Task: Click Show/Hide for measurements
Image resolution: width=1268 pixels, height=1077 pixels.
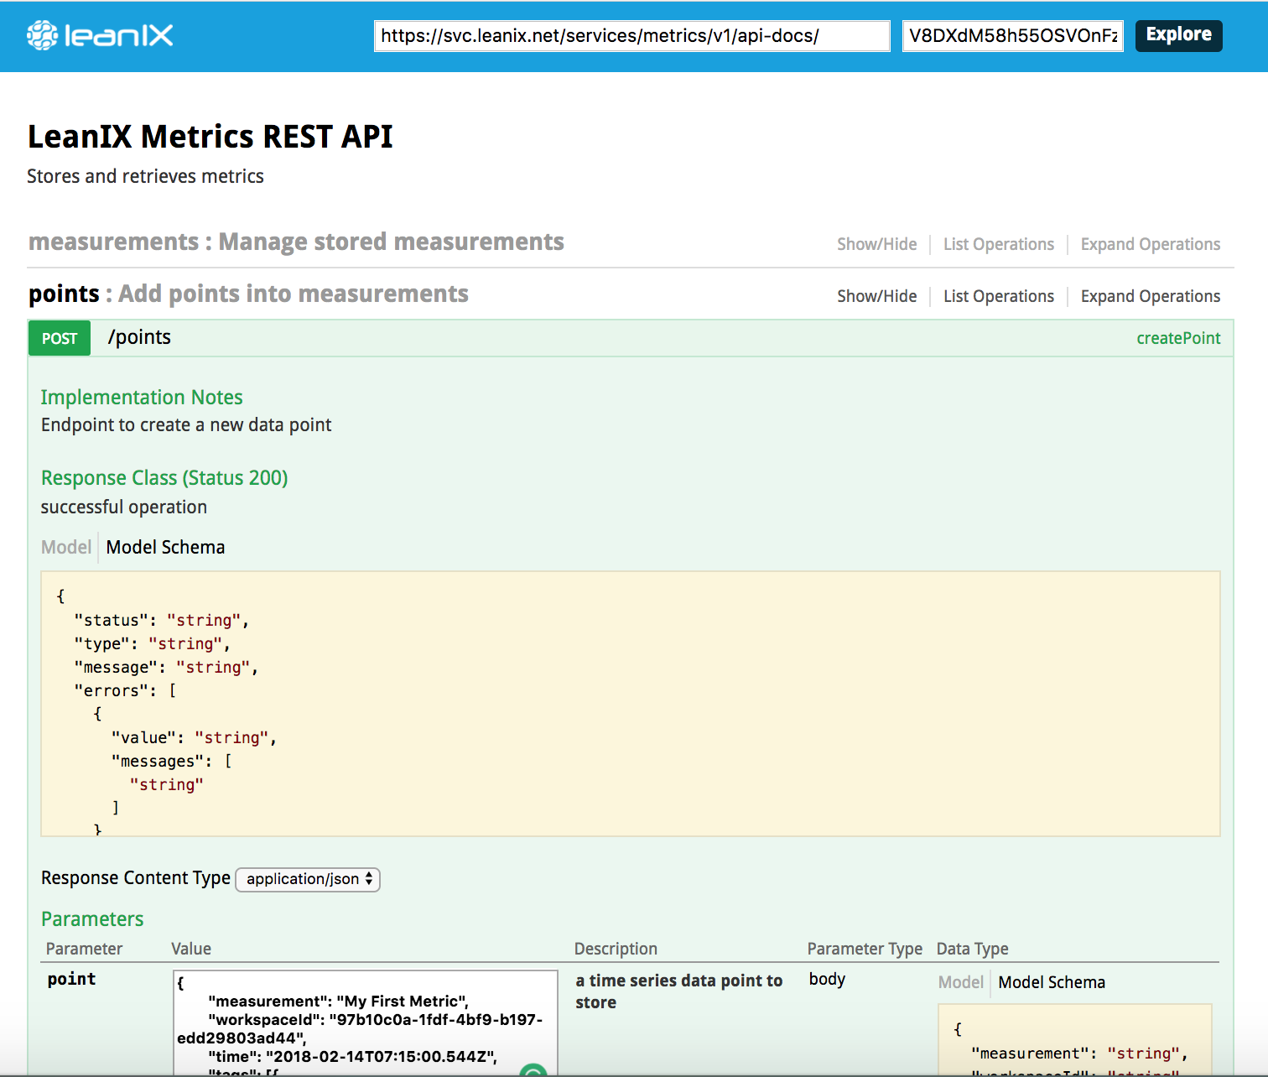Action: pos(876,244)
